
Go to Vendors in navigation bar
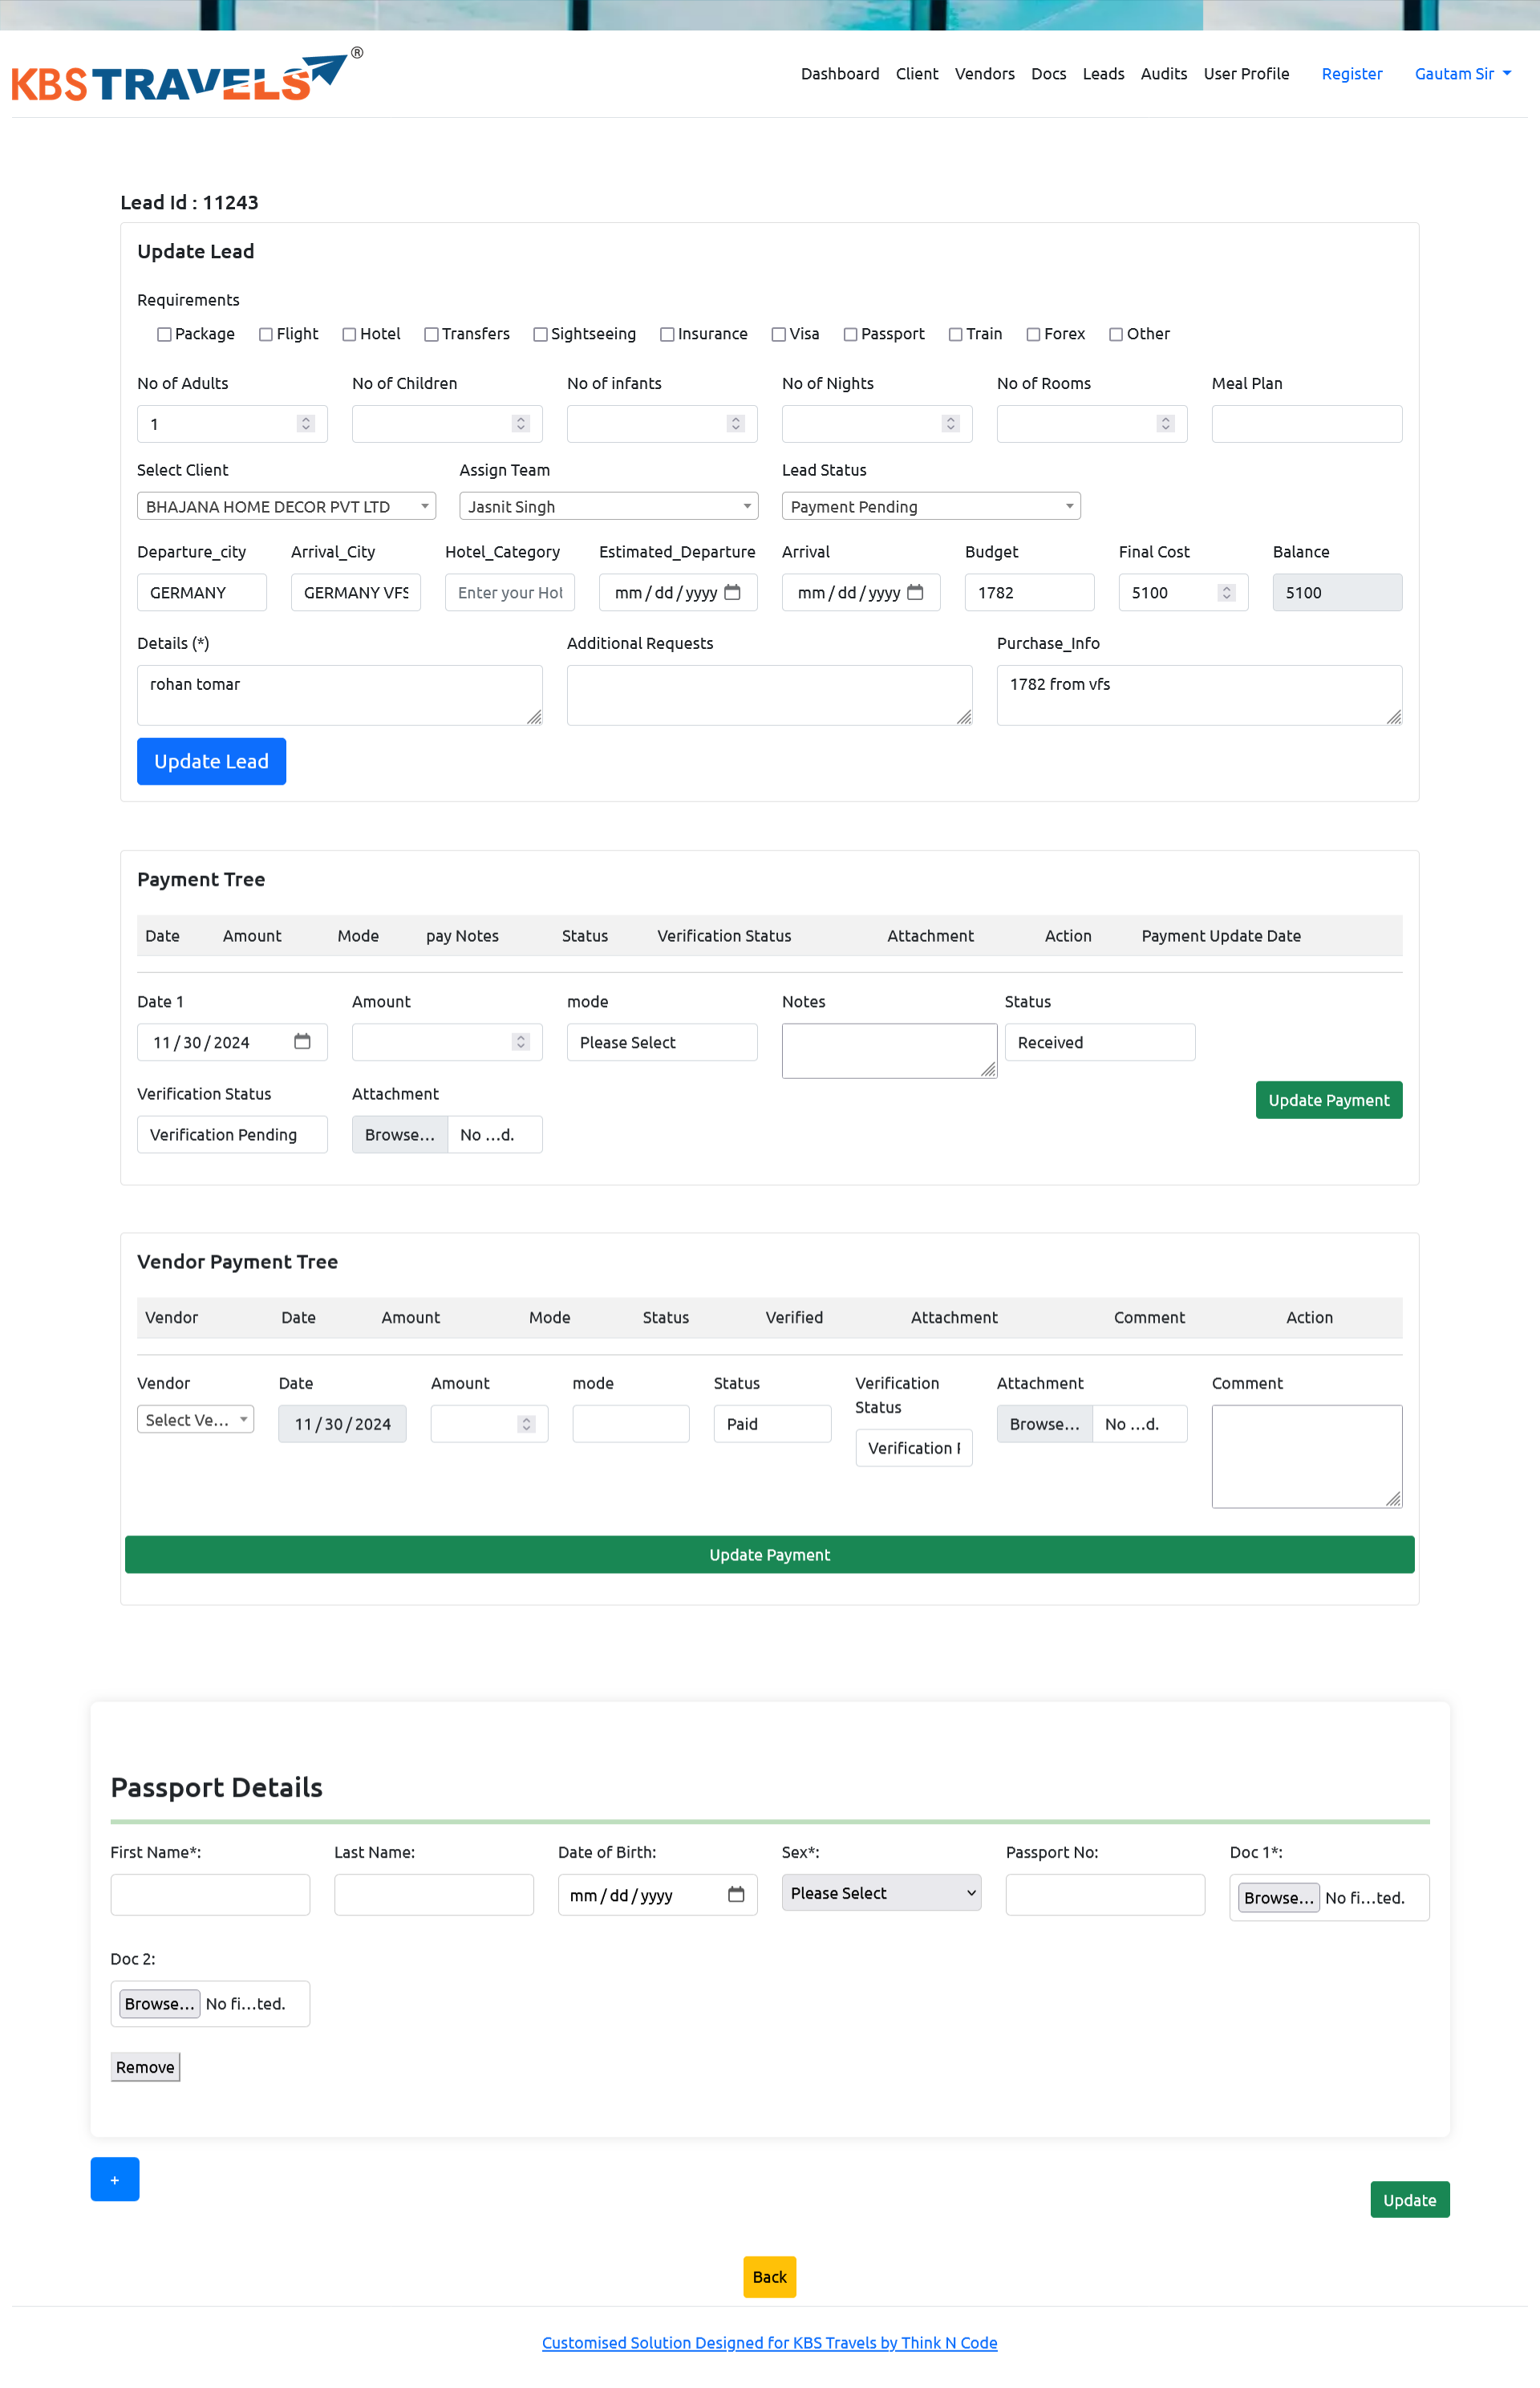[x=984, y=74]
